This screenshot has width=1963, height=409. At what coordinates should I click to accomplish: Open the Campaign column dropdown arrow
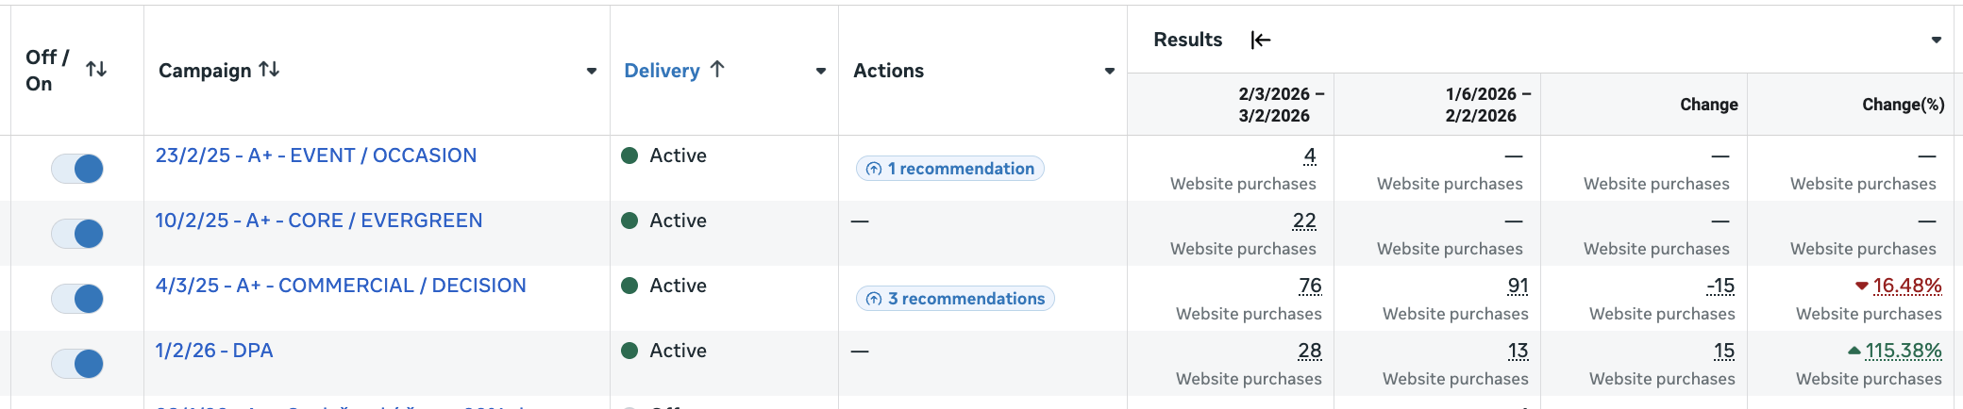point(592,71)
